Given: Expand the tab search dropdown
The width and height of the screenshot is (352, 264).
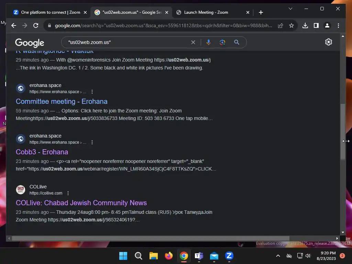Looking at the screenshot, I should (x=290, y=9).
